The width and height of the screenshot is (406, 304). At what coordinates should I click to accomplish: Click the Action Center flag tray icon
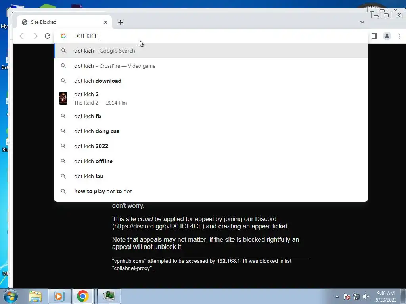point(347,296)
